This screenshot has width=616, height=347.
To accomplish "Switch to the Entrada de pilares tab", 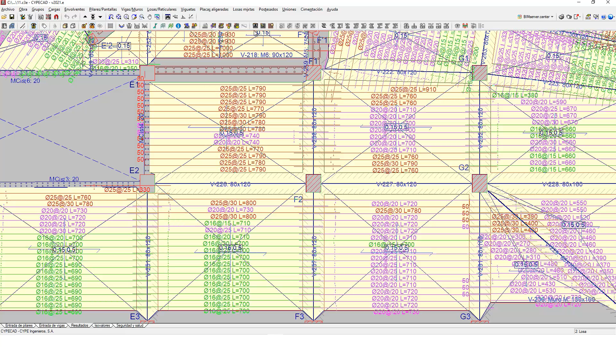I will click(19, 325).
